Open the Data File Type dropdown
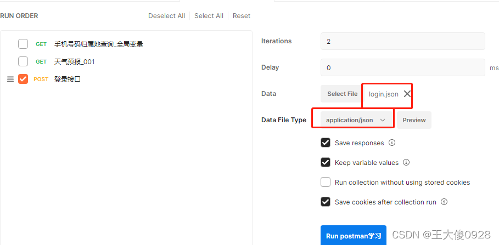The image size is (499, 245). point(356,120)
